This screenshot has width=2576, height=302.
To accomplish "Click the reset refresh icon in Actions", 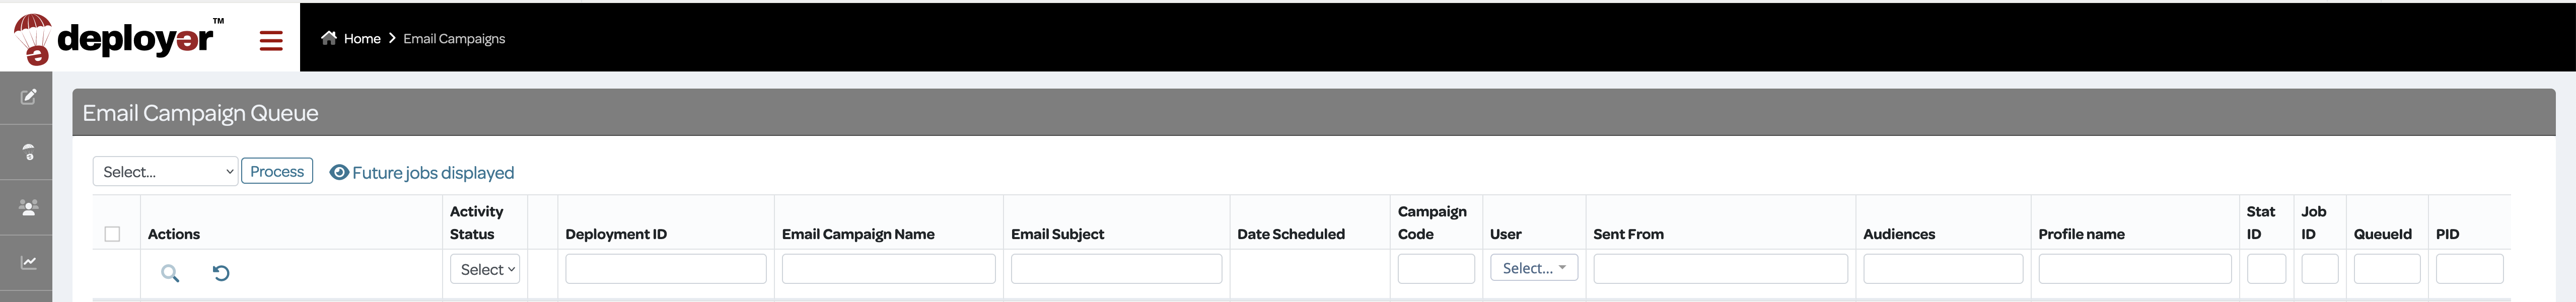I will [x=221, y=273].
